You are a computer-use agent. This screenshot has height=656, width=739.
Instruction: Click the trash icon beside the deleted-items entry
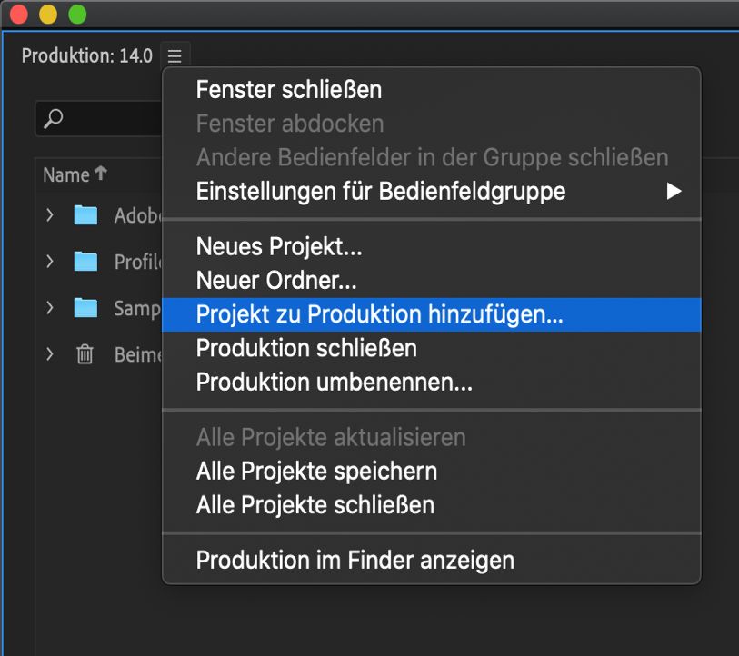click(85, 354)
